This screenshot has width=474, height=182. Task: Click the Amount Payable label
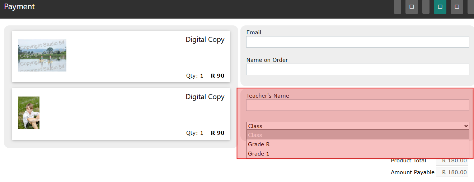click(x=413, y=172)
